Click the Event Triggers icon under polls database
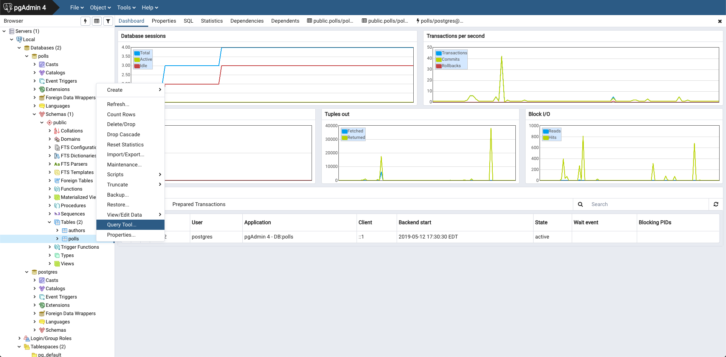 pyautogui.click(x=42, y=81)
